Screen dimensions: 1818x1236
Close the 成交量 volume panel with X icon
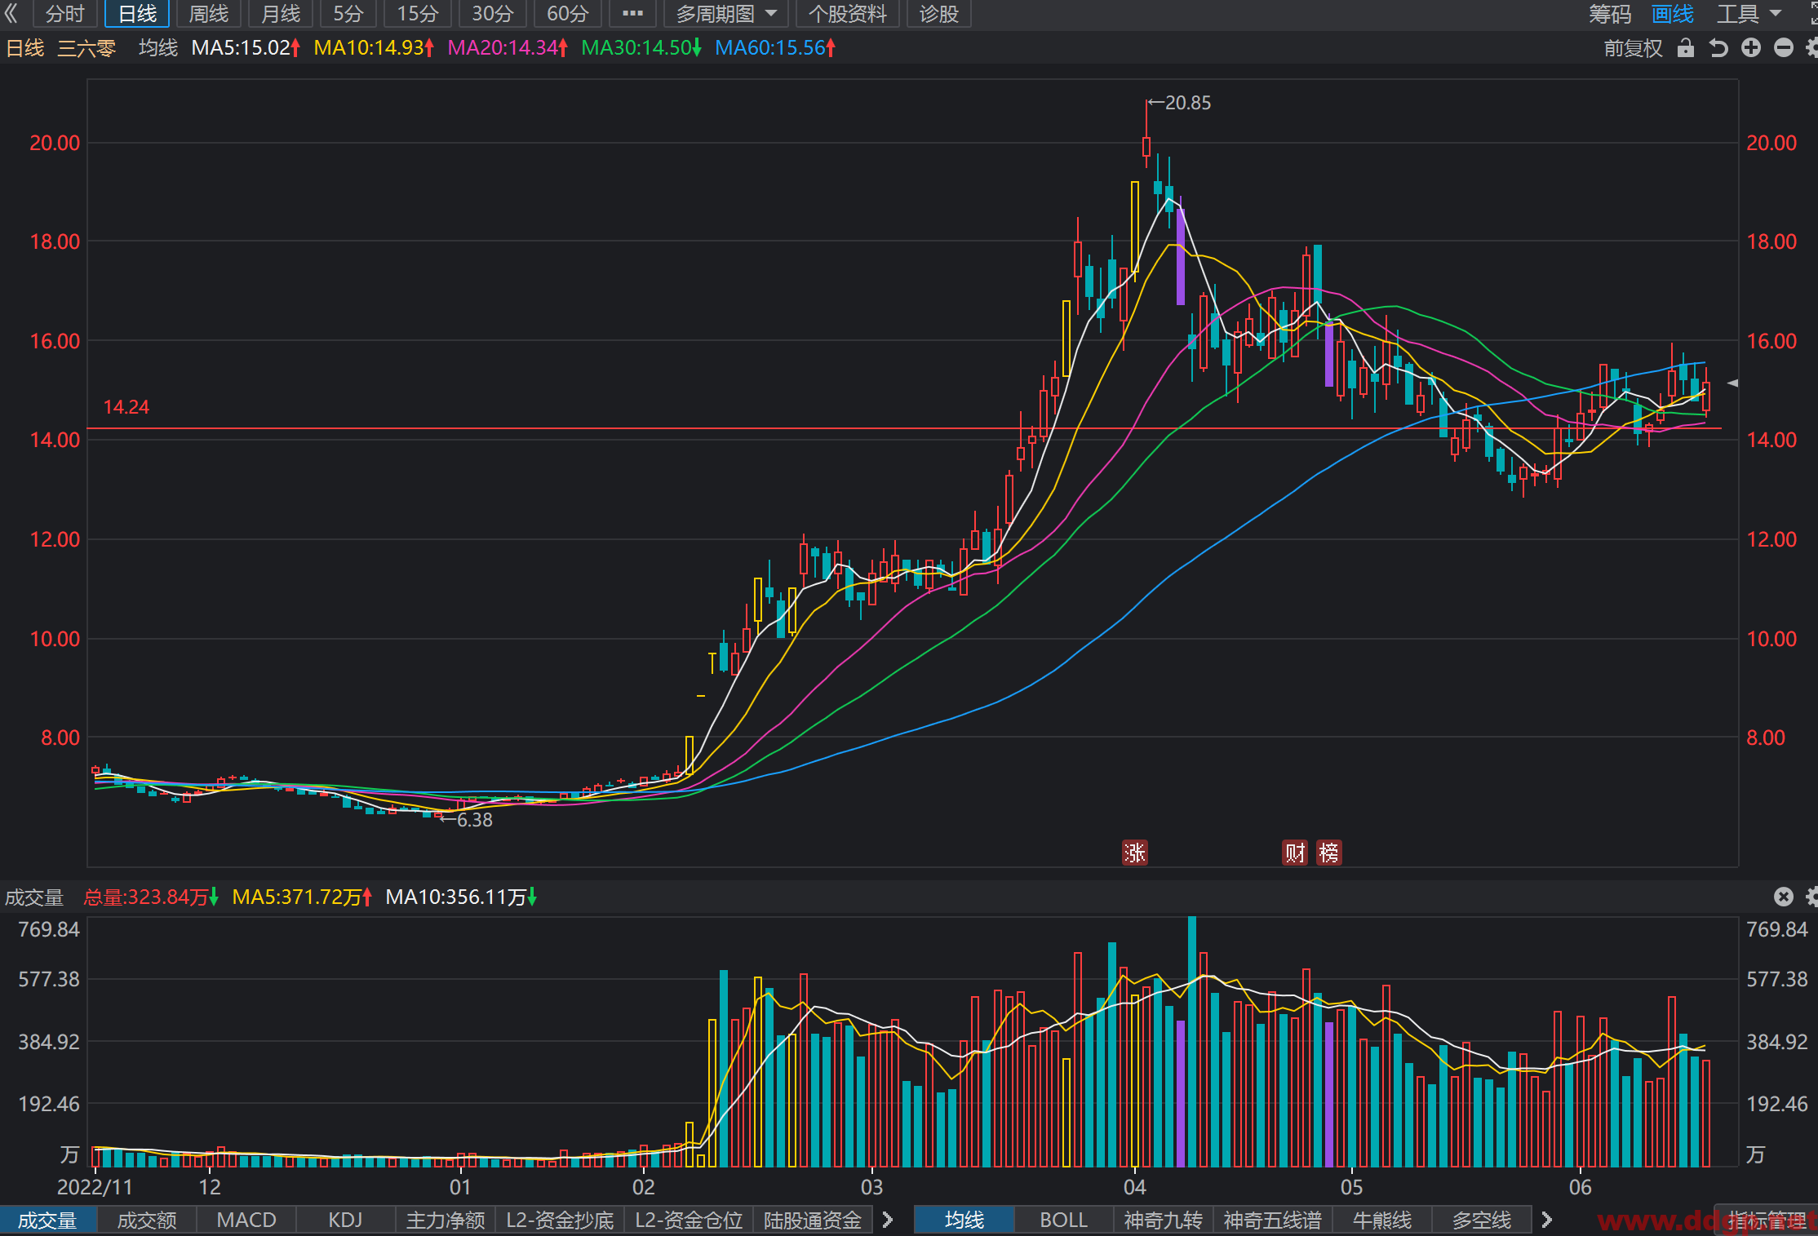point(1784,897)
